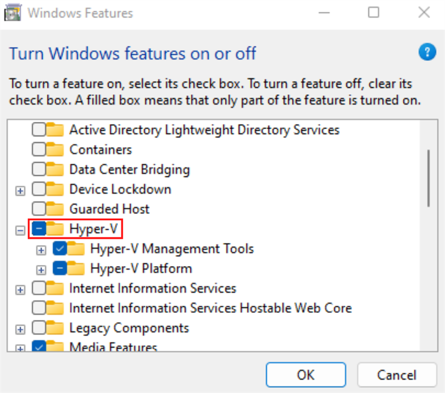The width and height of the screenshot is (445, 393).
Task: Click the feature list vertical scrollbar thumb
Action: 428,178
